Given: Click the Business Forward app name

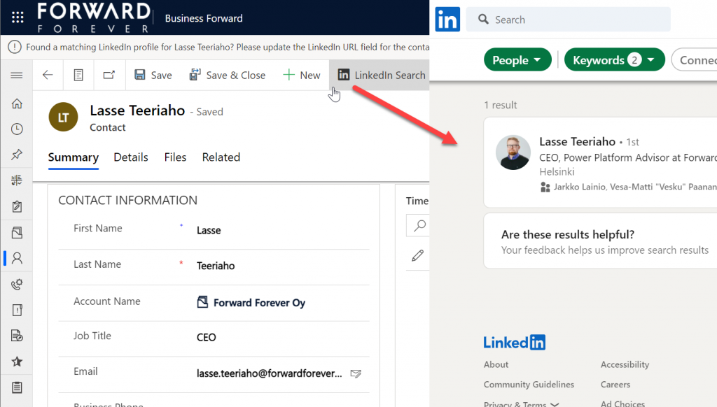Looking at the screenshot, I should 204,18.
